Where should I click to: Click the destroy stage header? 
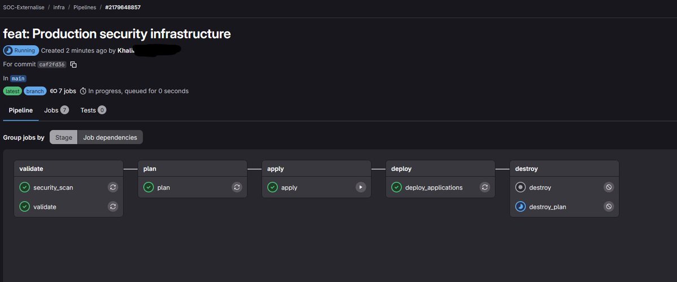click(x=564, y=169)
